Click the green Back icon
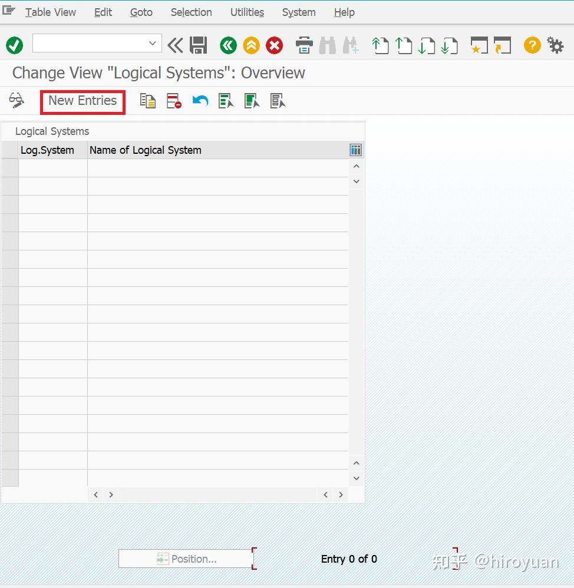 coord(228,45)
